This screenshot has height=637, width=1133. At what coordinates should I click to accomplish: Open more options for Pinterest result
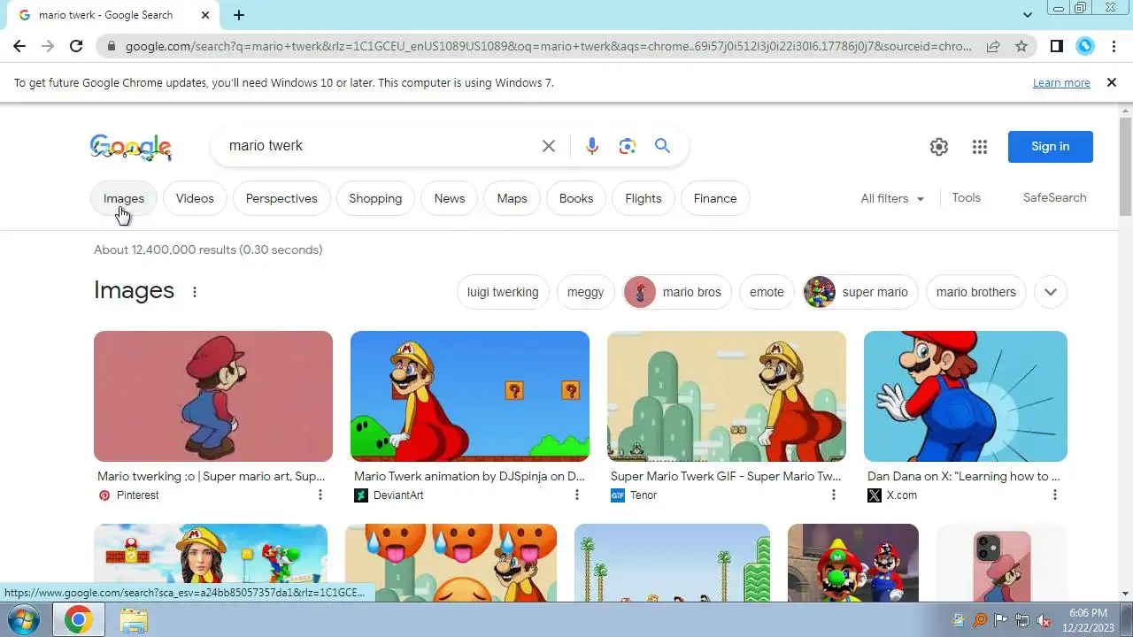(x=320, y=495)
